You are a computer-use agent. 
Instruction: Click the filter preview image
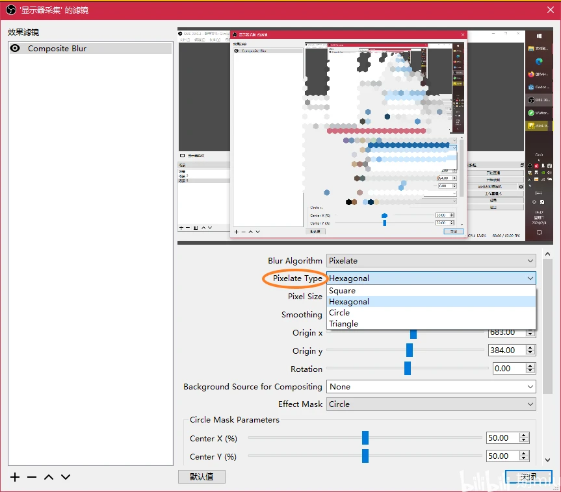365,136
